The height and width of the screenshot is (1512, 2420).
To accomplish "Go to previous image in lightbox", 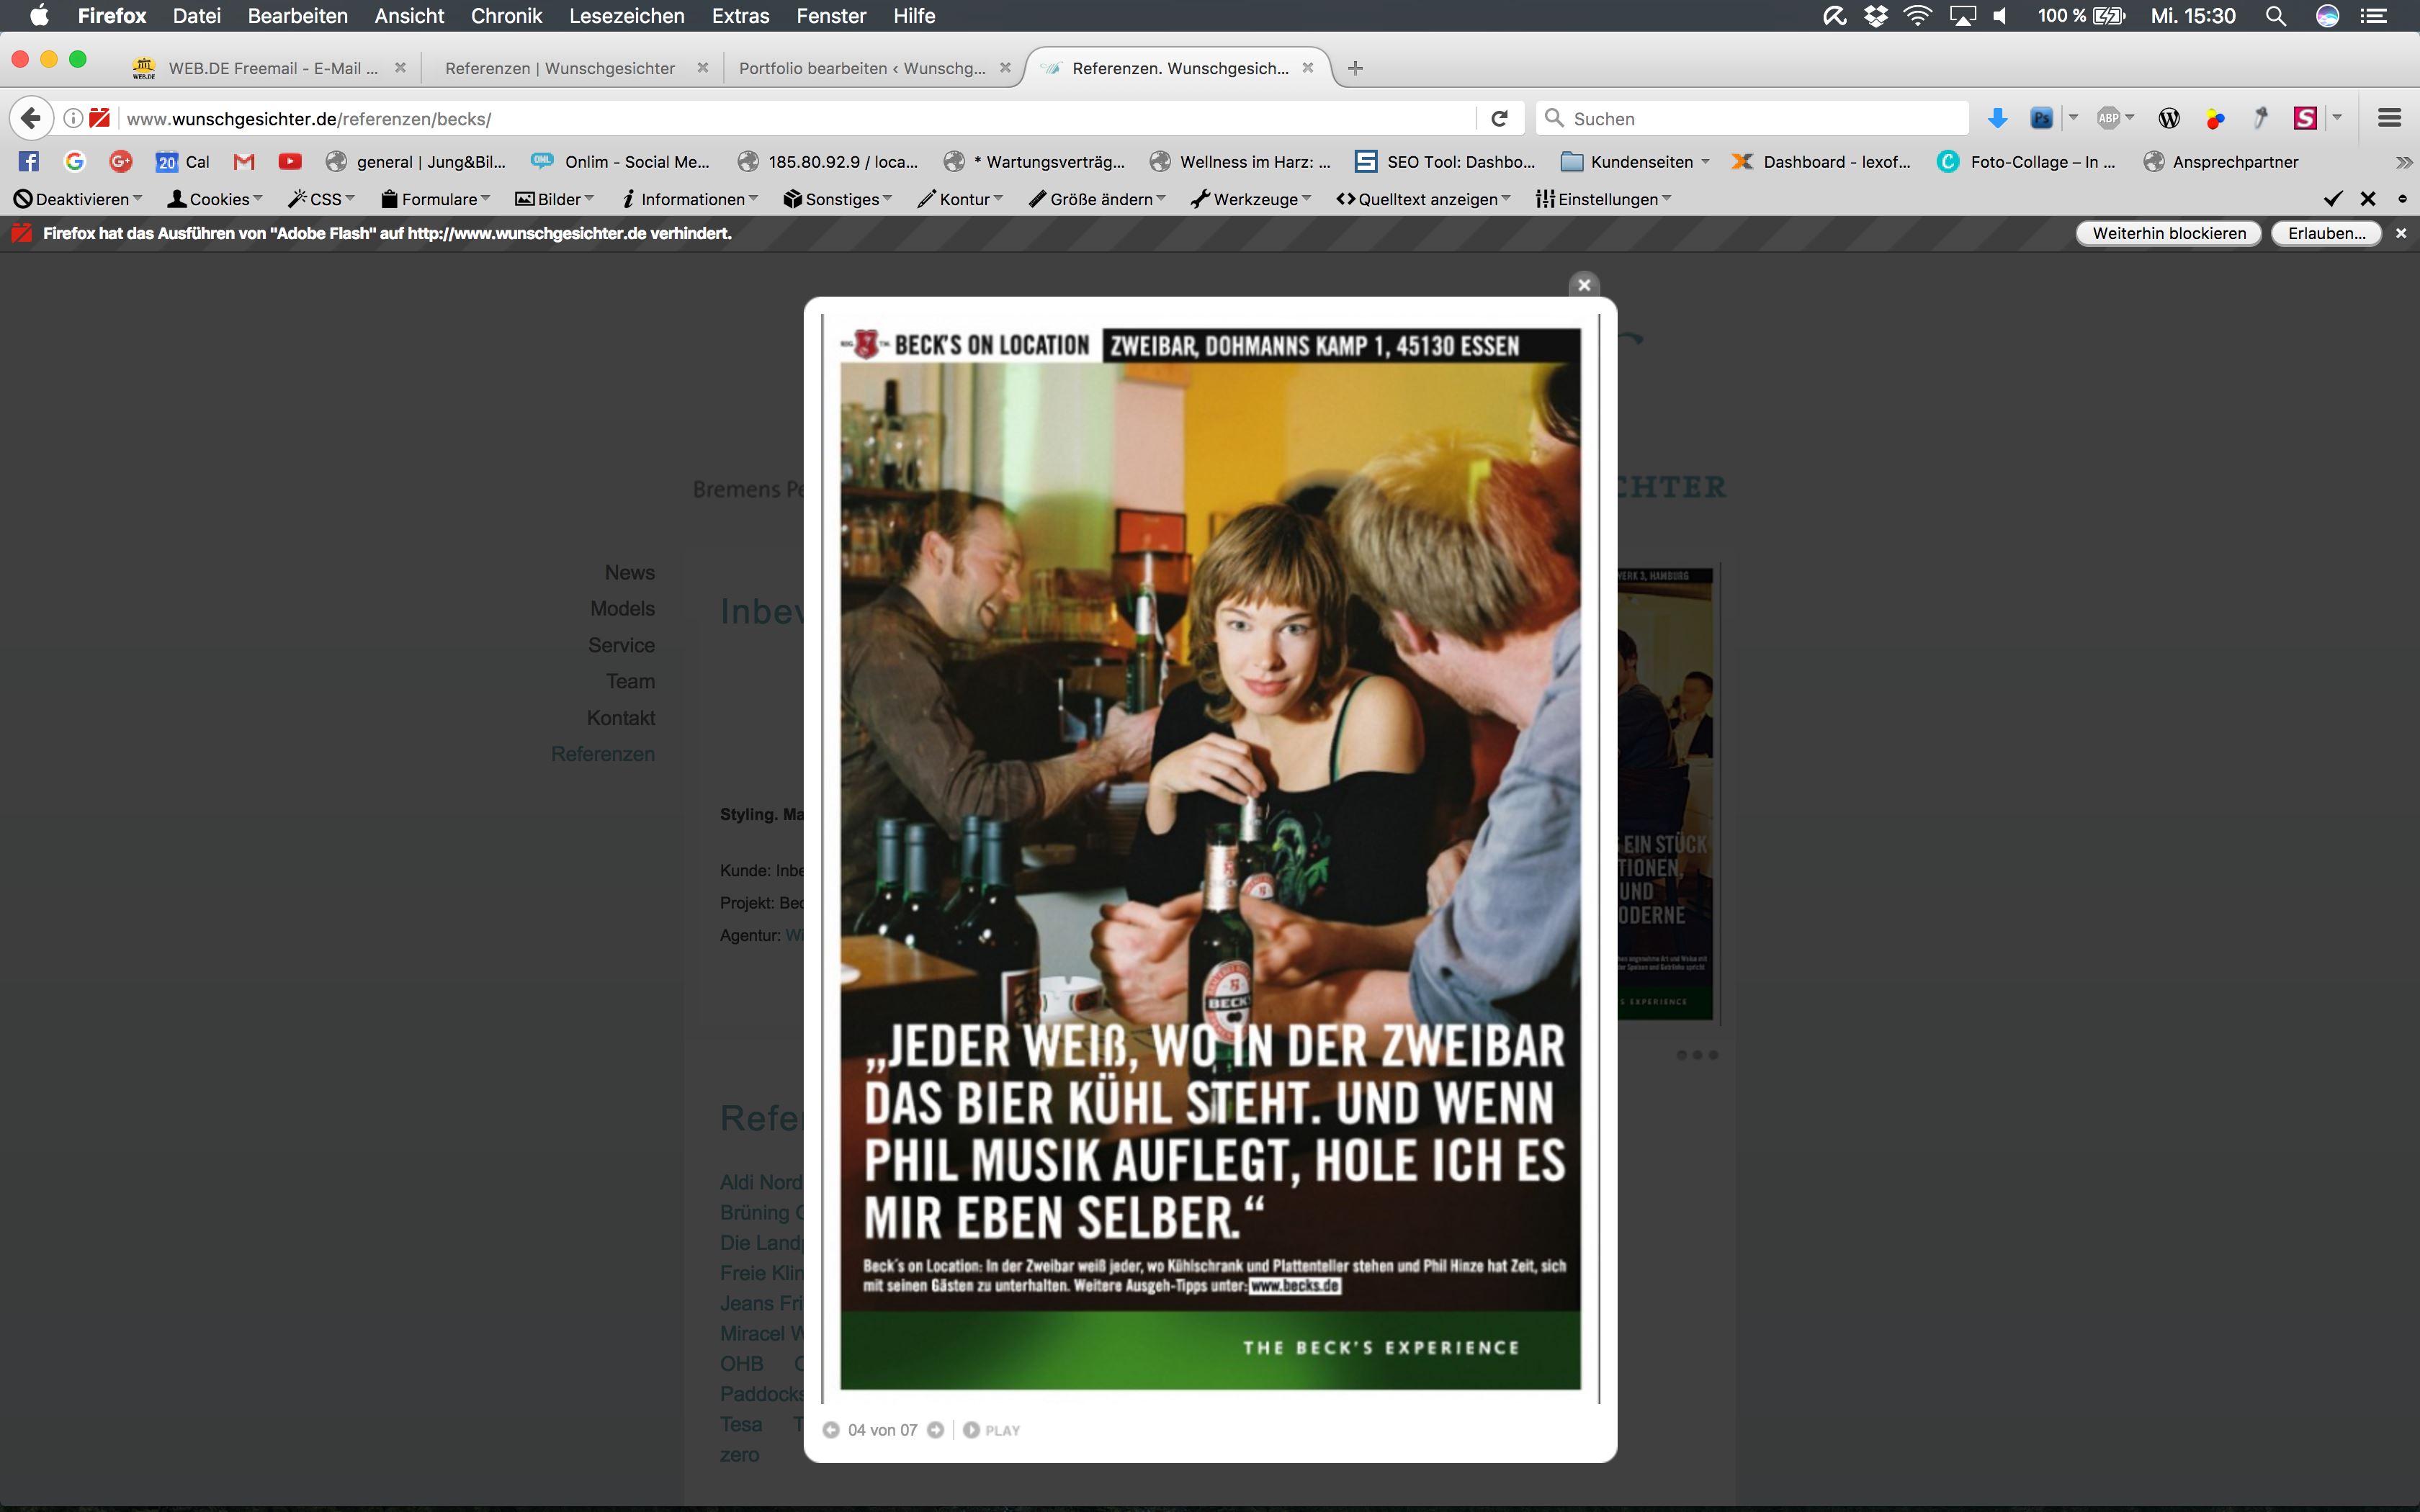I will pyautogui.click(x=831, y=1430).
